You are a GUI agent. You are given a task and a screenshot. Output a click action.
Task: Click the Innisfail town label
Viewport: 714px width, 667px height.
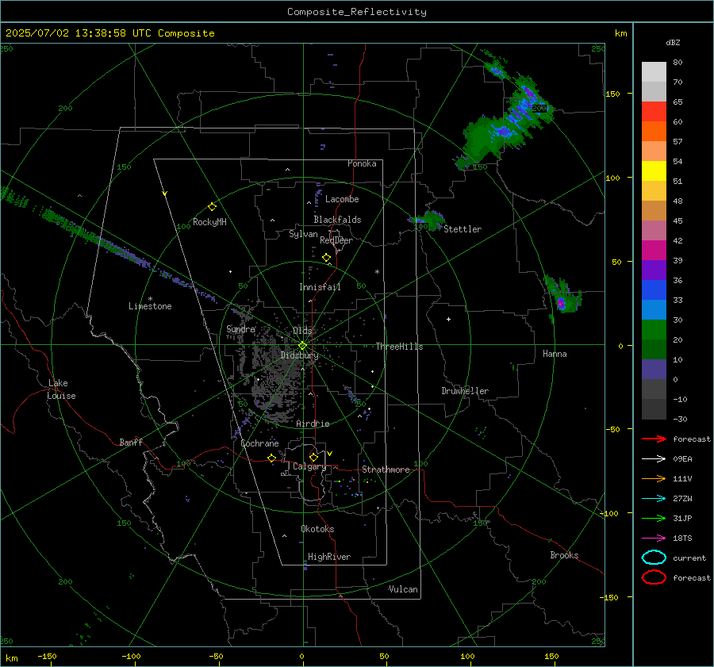[x=320, y=287]
